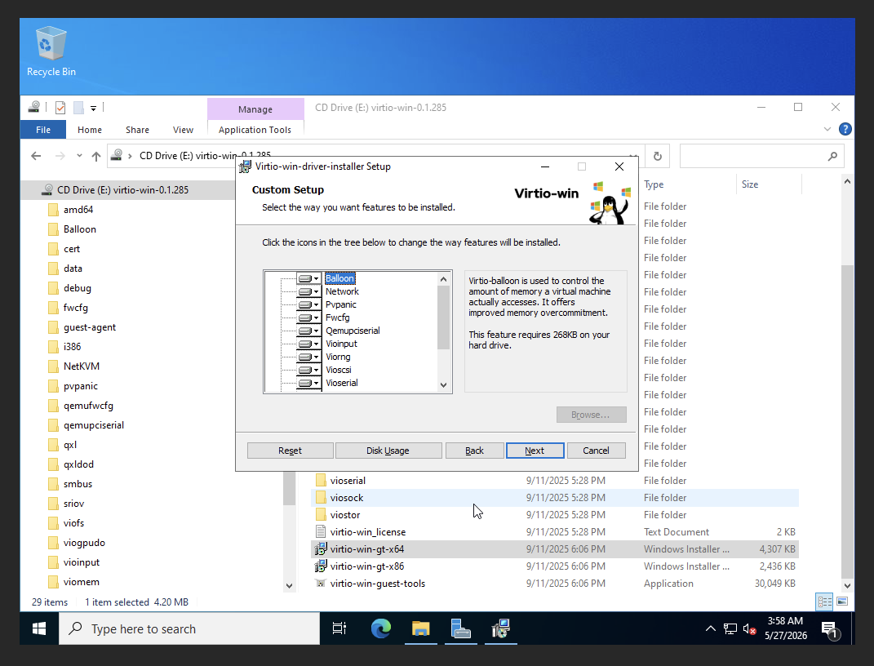The width and height of the screenshot is (874, 666).
Task: Open Customize Quick Access Toolbar dropdown
Action: [94, 108]
